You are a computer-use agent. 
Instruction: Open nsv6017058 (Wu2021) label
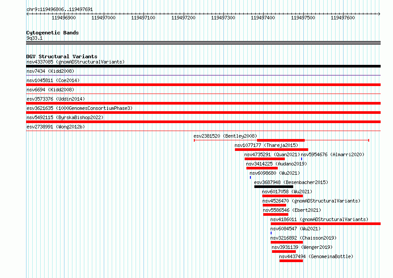coord(287,192)
